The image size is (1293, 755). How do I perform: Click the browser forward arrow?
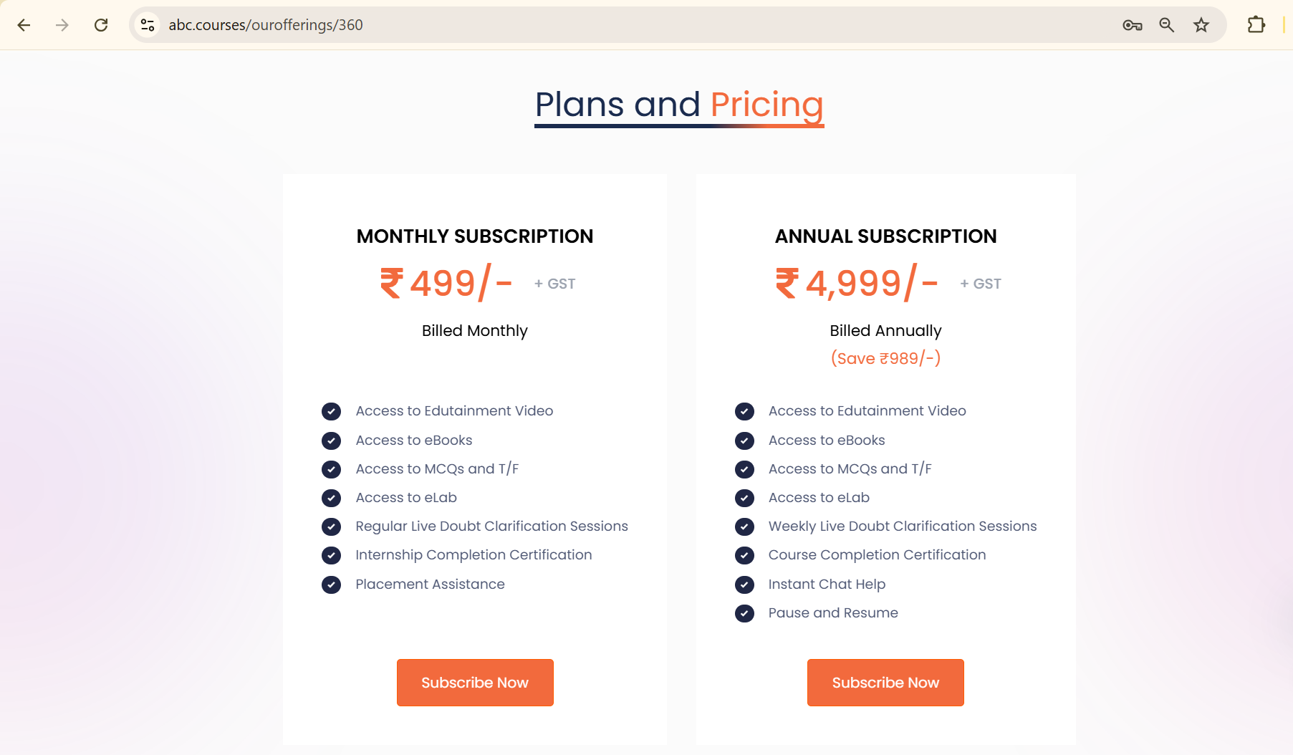pos(62,25)
